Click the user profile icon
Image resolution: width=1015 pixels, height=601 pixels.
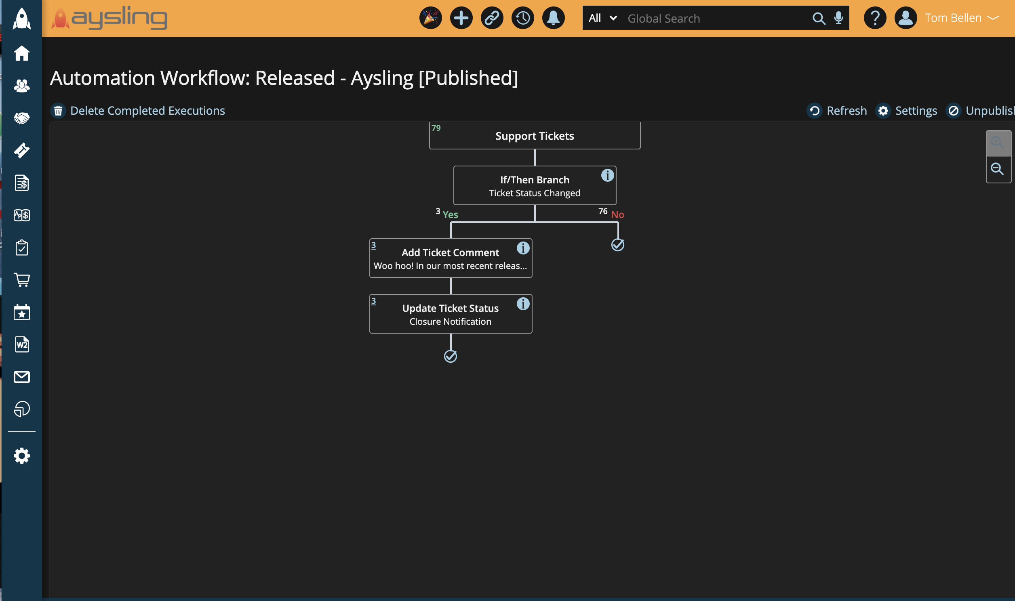pos(905,18)
